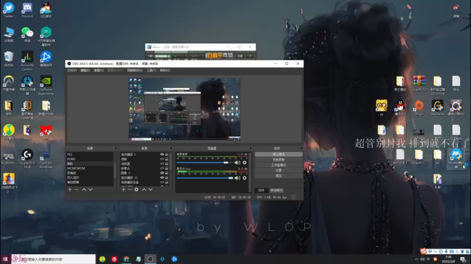Toggle visibility eye of 摄像头 source
Viewport: 471px width, 264px height.
click(162, 168)
